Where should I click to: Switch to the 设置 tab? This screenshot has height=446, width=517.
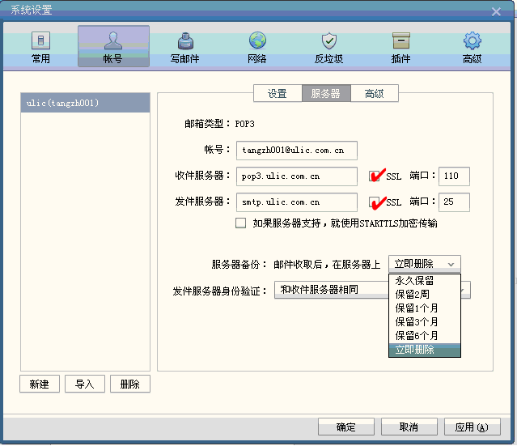click(x=277, y=94)
